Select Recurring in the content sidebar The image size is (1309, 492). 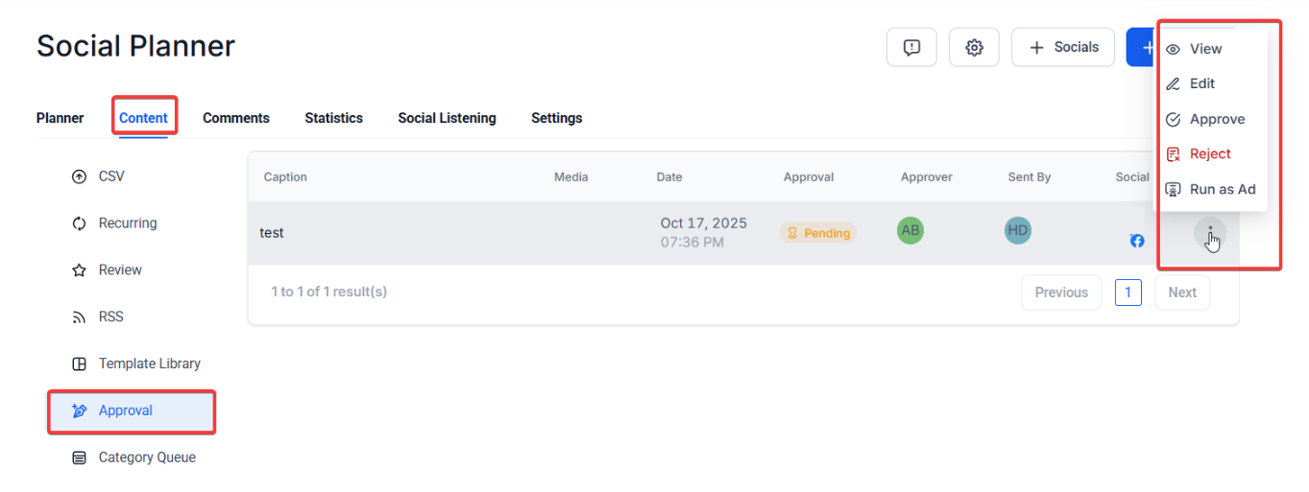point(127,223)
